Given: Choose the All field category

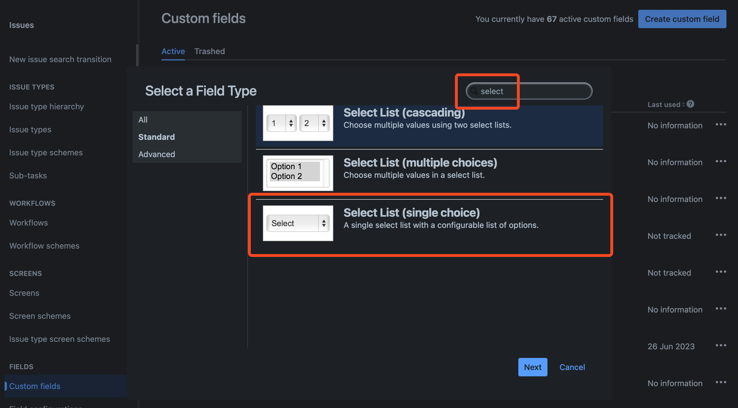Looking at the screenshot, I should [187, 120].
